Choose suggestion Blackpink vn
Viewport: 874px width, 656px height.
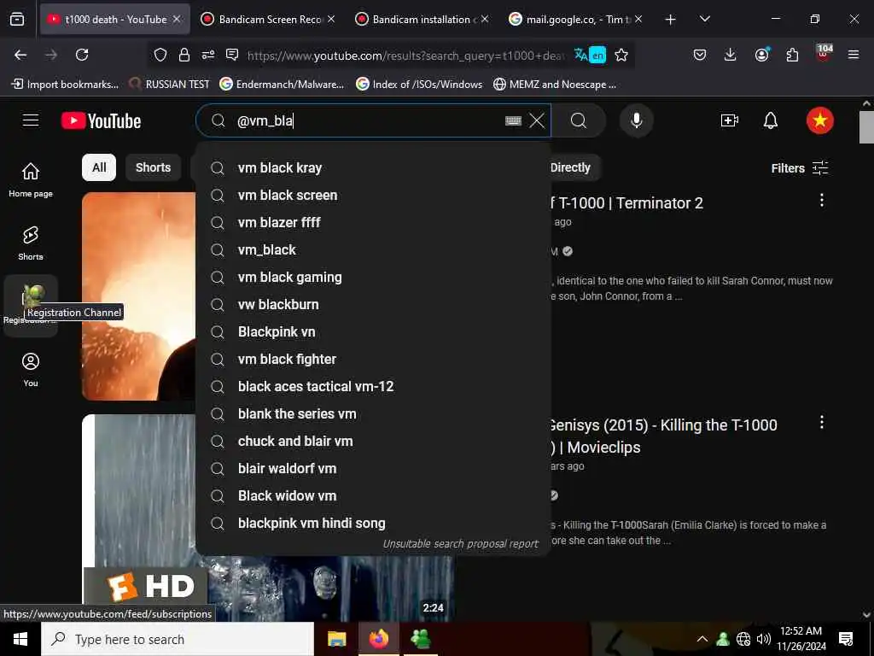click(374, 332)
